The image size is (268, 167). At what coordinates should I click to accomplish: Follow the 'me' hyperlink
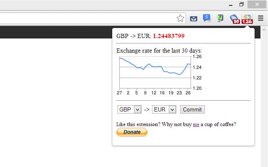click(196, 124)
